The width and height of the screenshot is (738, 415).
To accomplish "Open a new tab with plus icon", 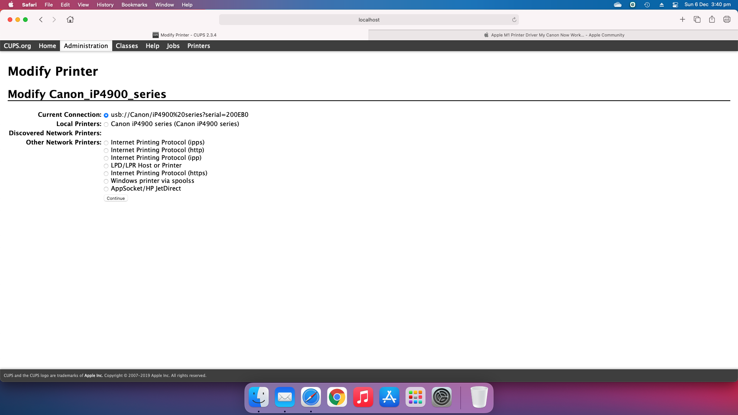I will pyautogui.click(x=682, y=20).
